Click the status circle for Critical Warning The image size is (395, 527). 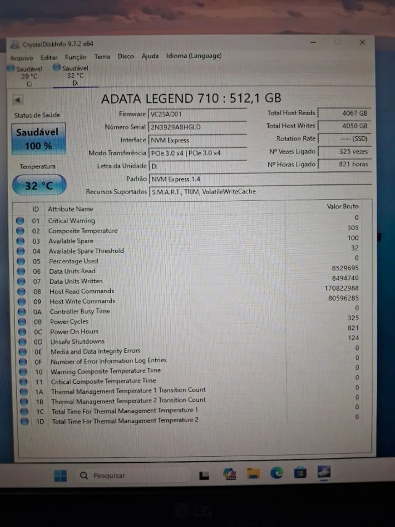[x=20, y=221]
